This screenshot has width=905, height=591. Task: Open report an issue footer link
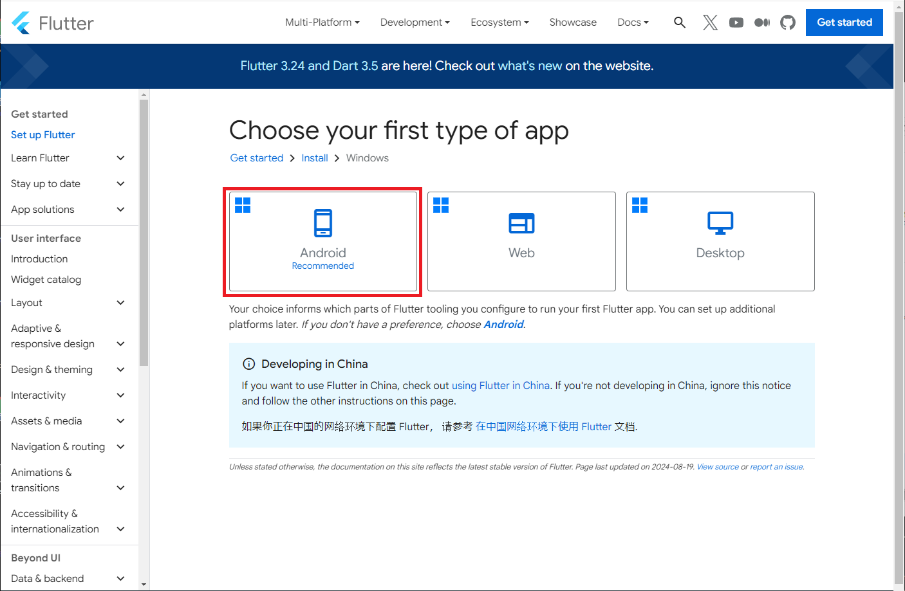coord(777,467)
